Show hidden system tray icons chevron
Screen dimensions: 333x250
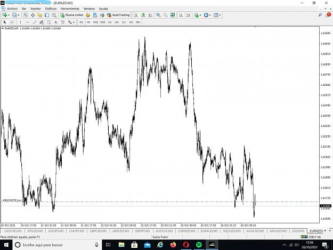tap(285, 245)
